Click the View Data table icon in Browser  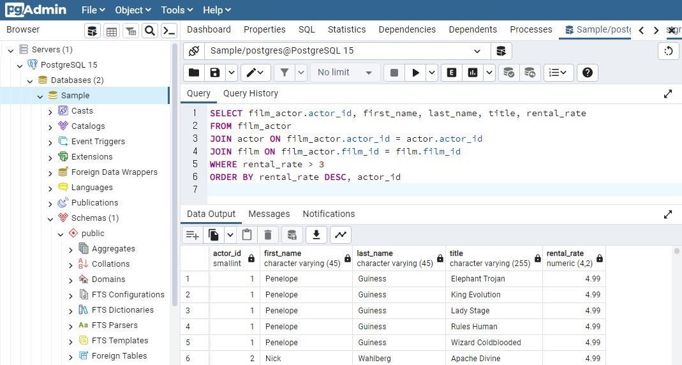(x=112, y=31)
